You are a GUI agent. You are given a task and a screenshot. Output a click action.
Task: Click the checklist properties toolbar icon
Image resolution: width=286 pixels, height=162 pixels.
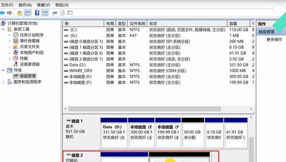[63, 13]
